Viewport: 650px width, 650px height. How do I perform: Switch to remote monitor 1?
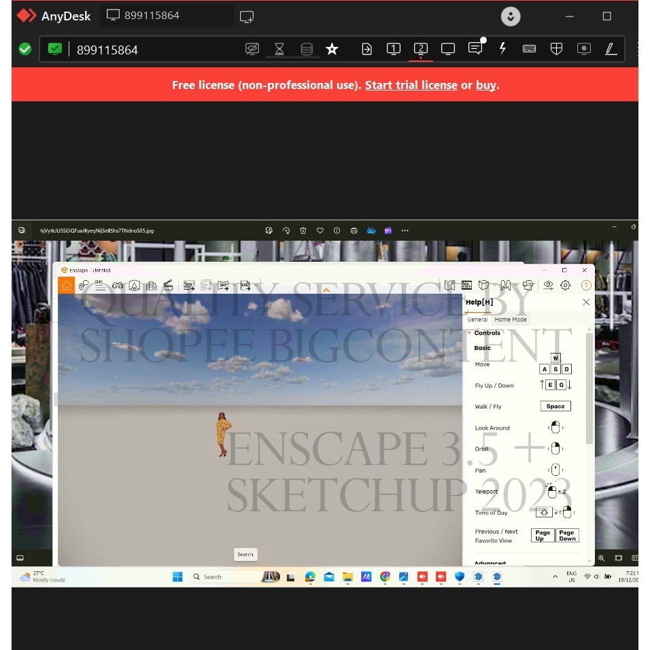393,49
